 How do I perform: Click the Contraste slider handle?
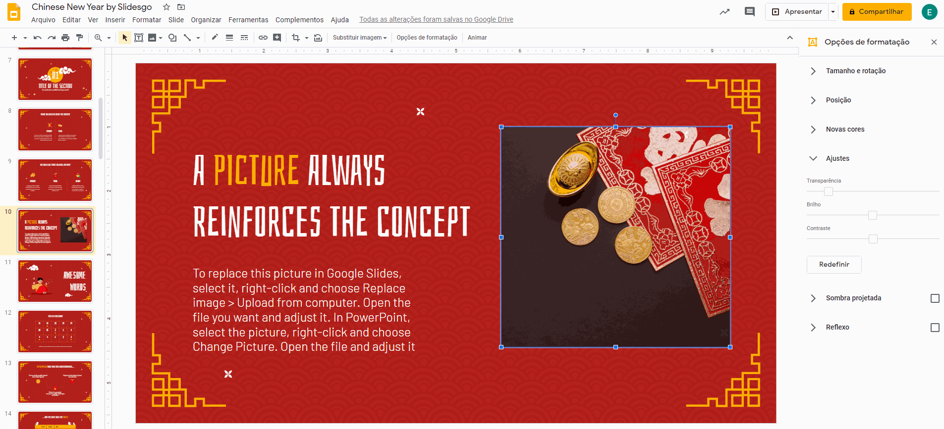coord(873,239)
